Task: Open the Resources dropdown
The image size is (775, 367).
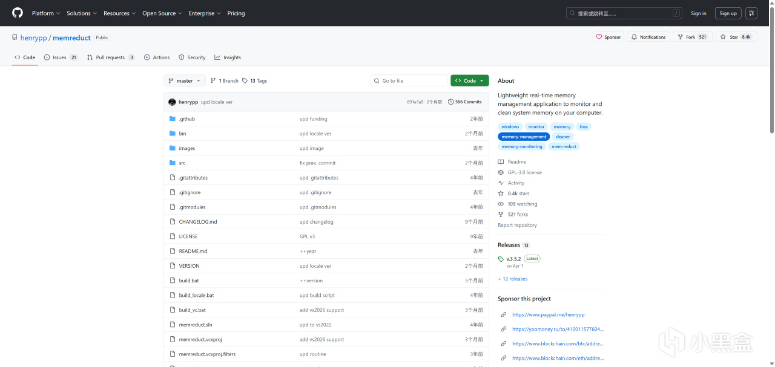Action: tap(120, 13)
